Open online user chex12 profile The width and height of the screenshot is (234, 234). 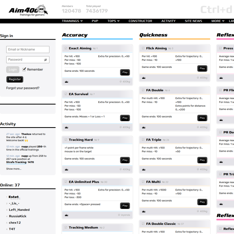point(15,223)
